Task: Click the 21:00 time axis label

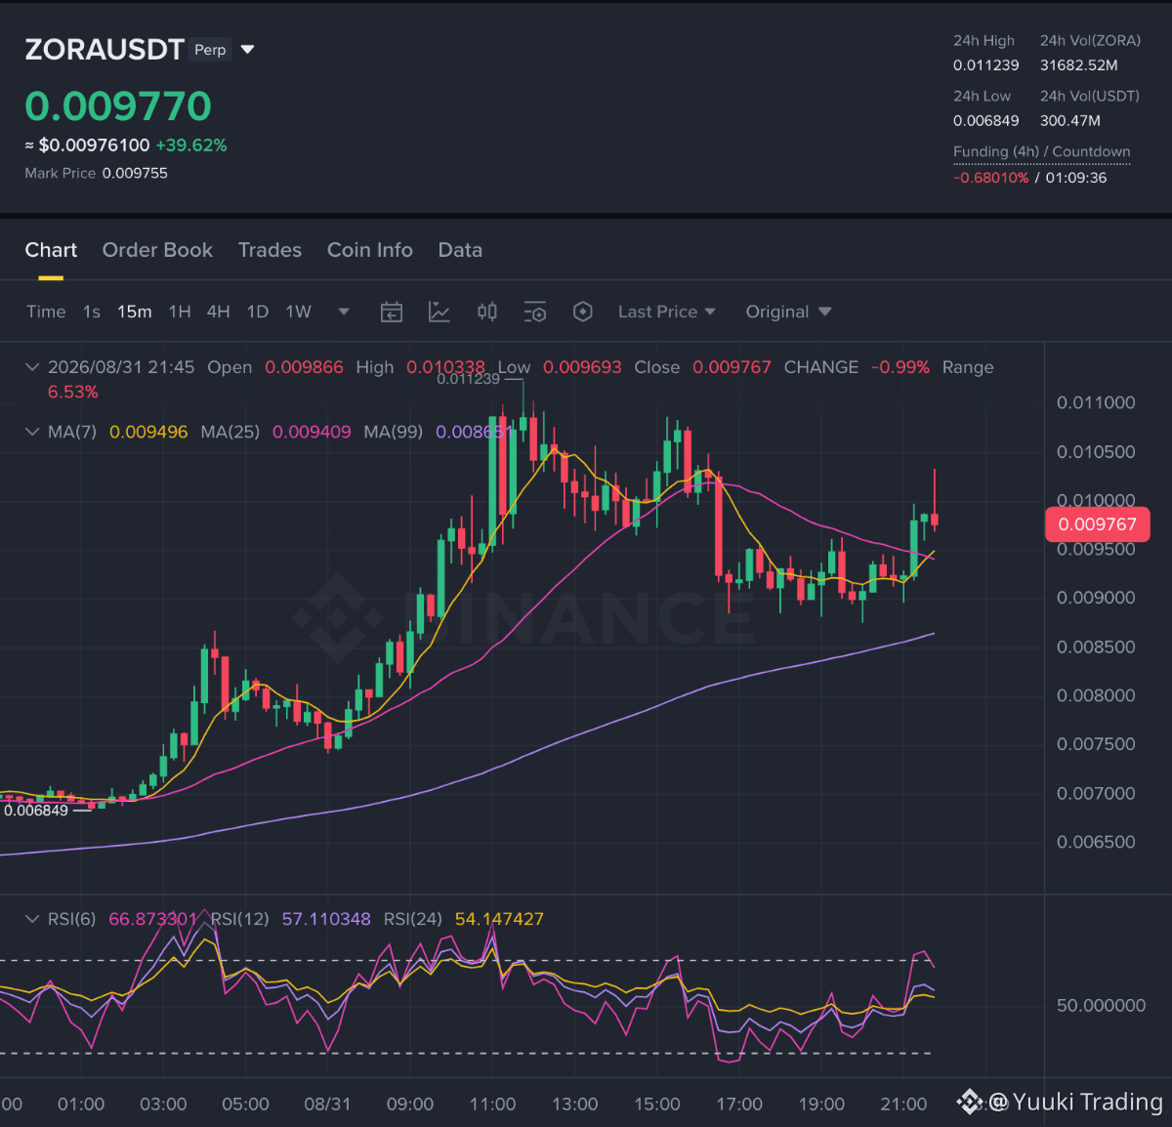Action: click(903, 1105)
